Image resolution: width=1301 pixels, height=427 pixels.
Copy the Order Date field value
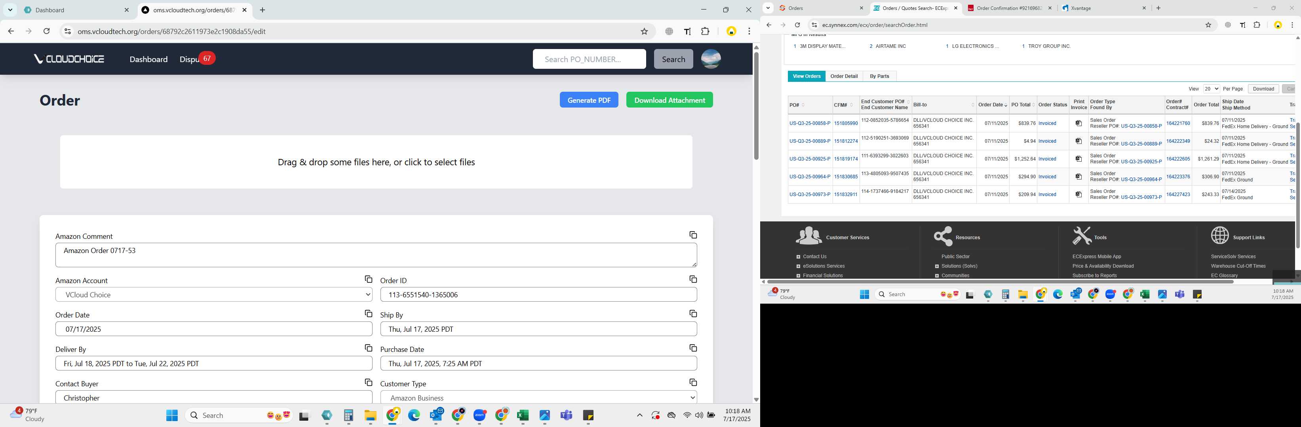point(368,314)
